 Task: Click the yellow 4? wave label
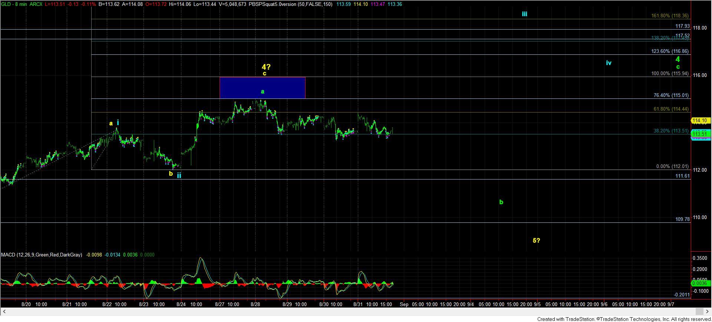(x=266, y=67)
